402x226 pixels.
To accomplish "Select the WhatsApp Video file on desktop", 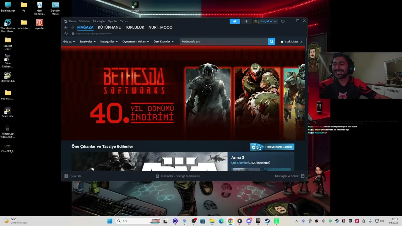I will (8, 132).
